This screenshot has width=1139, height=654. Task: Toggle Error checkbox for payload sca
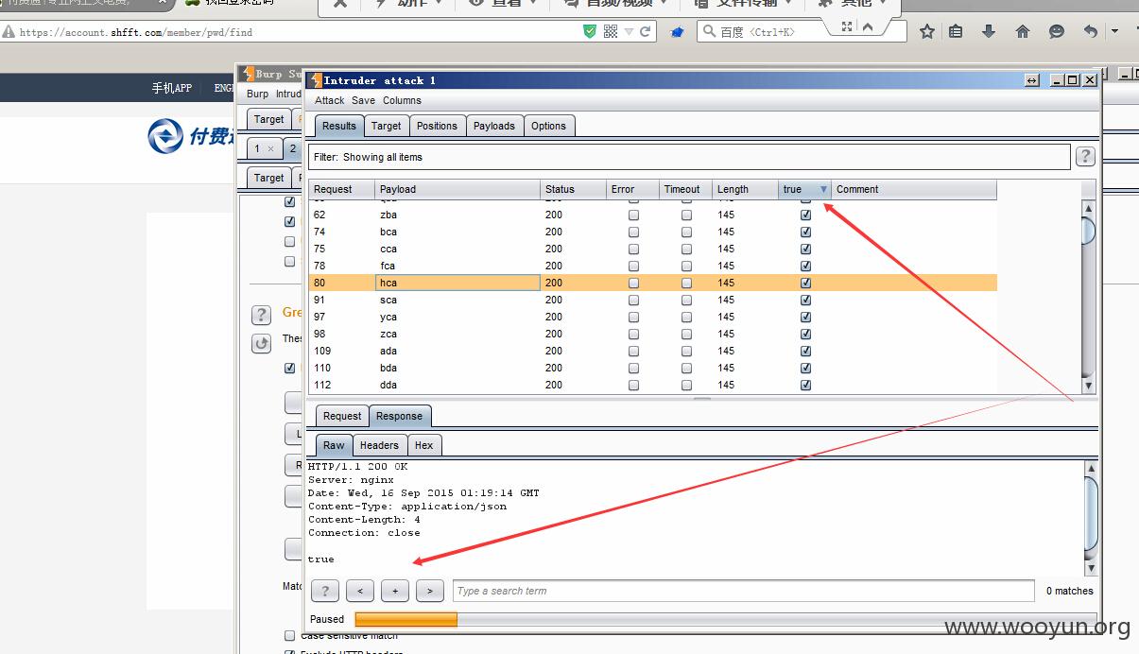(x=633, y=300)
